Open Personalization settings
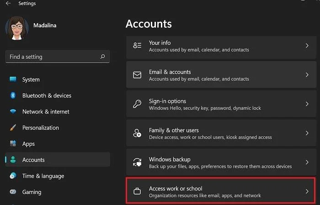 pyautogui.click(x=58, y=128)
